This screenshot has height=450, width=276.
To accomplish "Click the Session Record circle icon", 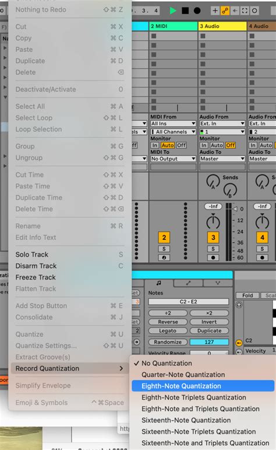I will point(254,11).
